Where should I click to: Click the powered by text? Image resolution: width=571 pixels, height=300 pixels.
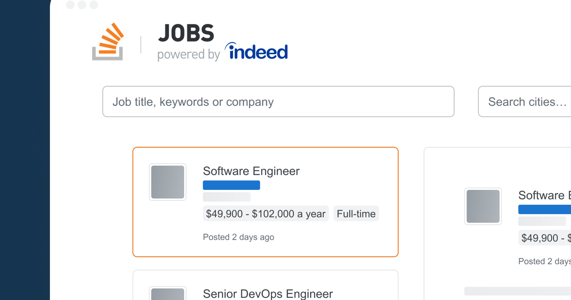(189, 55)
